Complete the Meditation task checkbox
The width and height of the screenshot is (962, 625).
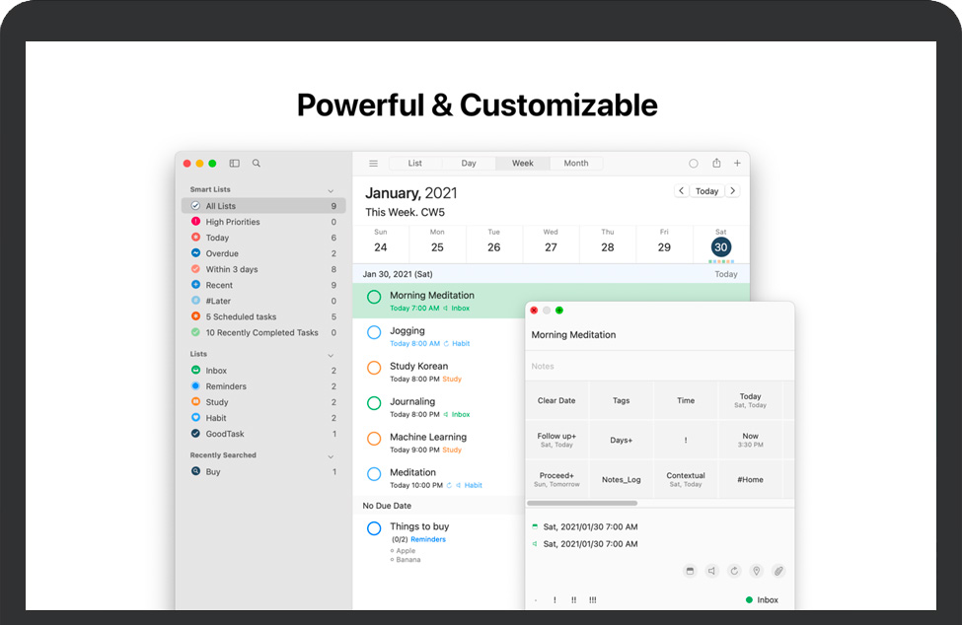point(374,474)
